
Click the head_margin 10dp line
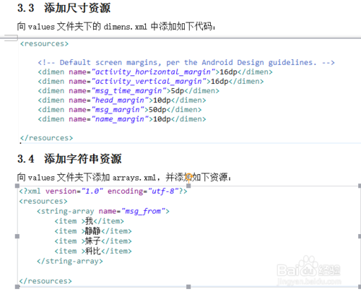pos(122,100)
